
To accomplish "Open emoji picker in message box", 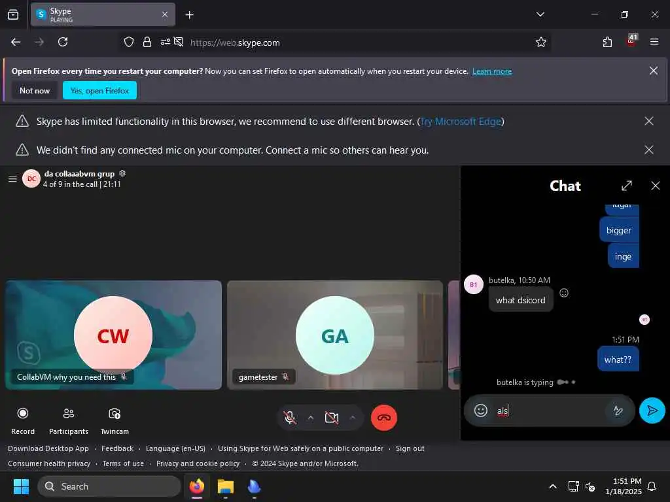I will (481, 410).
